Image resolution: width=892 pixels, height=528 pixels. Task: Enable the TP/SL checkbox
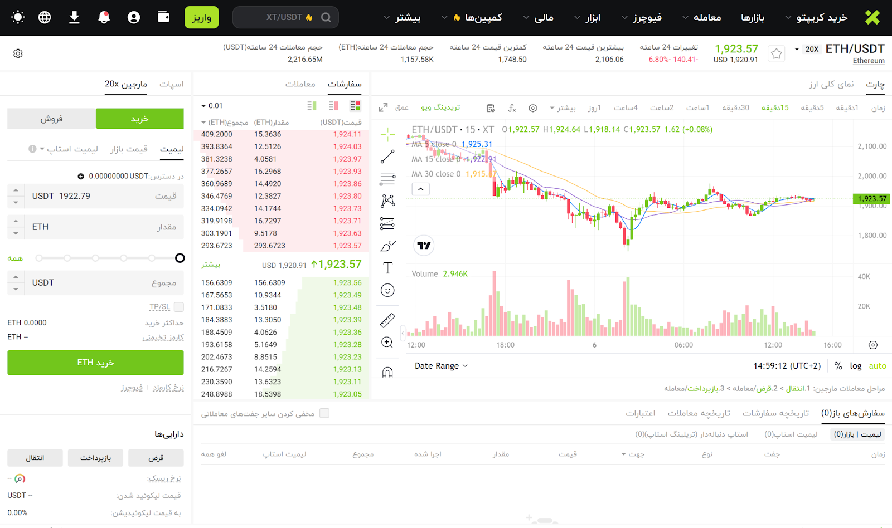click(x=179, y=307)
